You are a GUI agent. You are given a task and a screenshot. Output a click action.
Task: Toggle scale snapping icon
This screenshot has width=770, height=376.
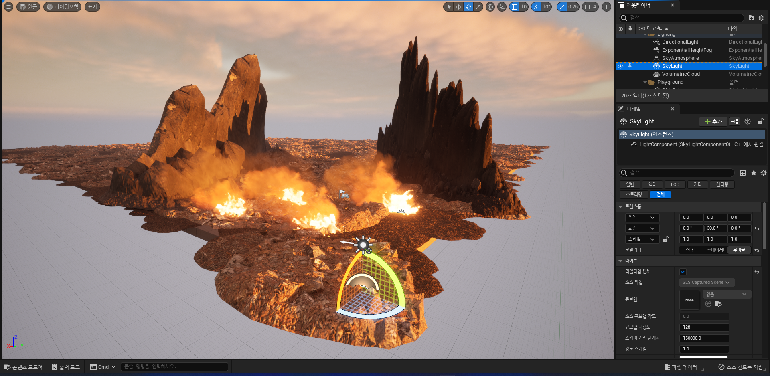(x=562, y=7)
